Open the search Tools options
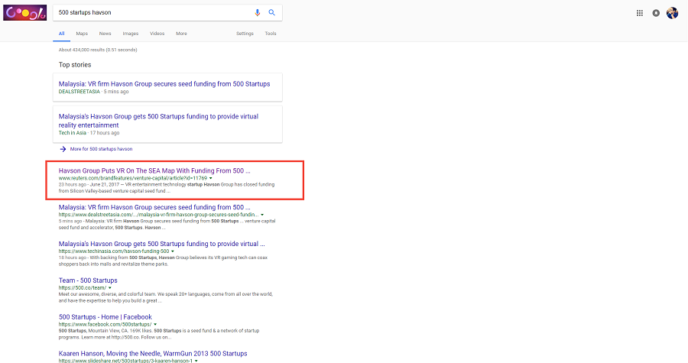 (271, 34)
